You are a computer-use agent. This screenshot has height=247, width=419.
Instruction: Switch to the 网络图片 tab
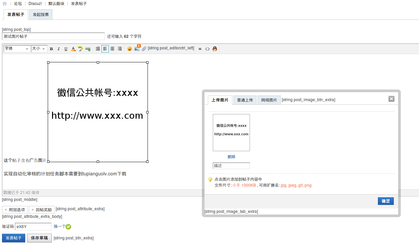point(269,100)
